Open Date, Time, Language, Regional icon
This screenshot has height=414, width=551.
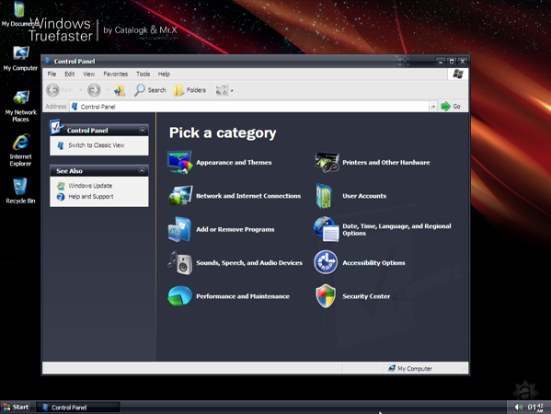point(327,229)
